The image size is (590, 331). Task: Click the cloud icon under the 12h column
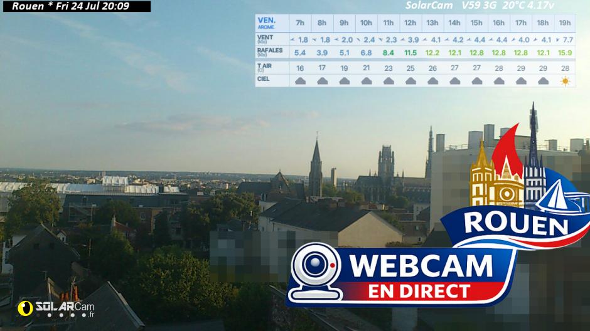pyautogui.click(x=410, y=81)
